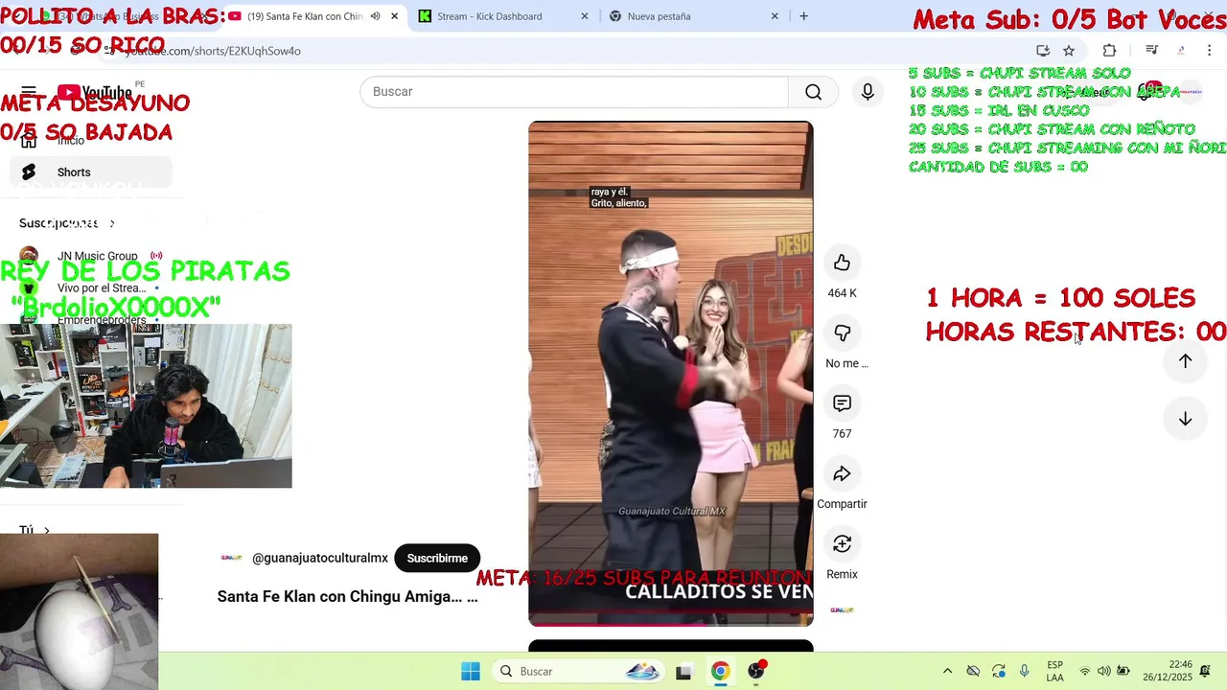Open Google Chrome from the taskbar
The image size is (1227, 690).
(720, 671)
